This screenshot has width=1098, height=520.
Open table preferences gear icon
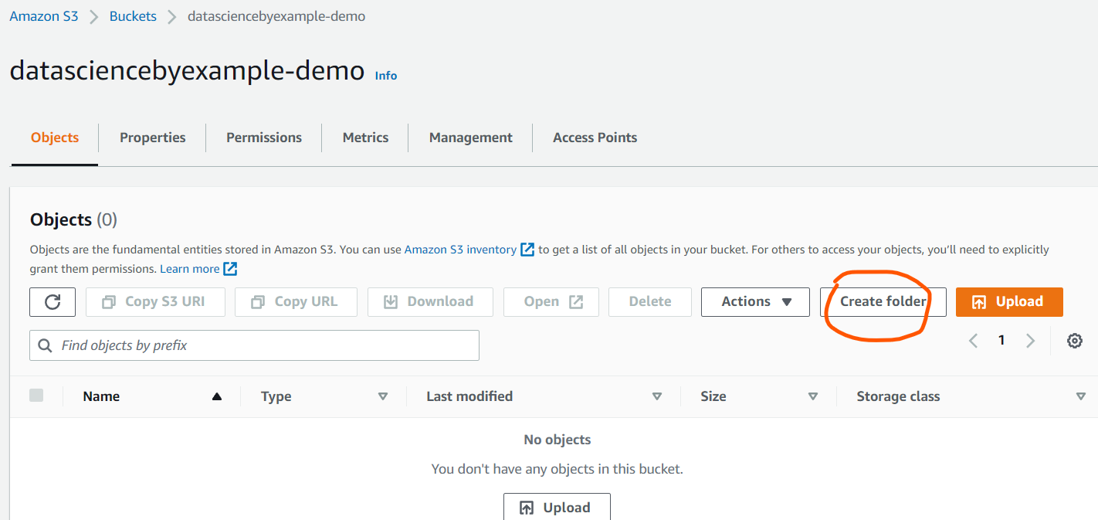pos(1074,341)
